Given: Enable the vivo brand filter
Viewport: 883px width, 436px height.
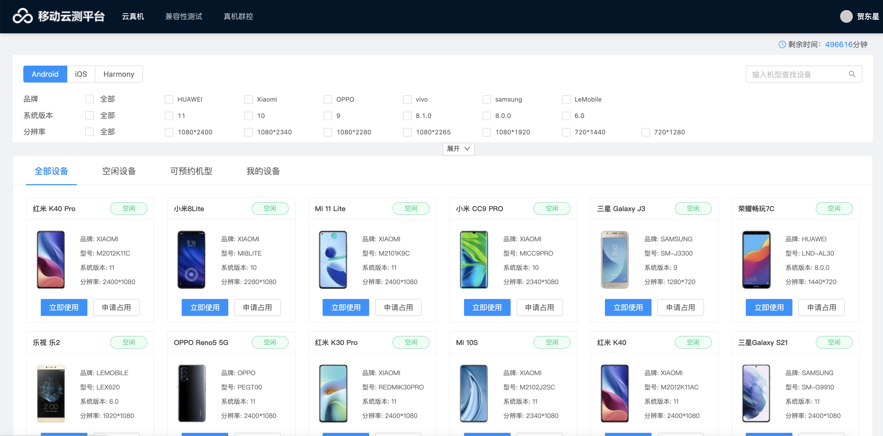Looking at the screenshot, I should tap(407, 99).
